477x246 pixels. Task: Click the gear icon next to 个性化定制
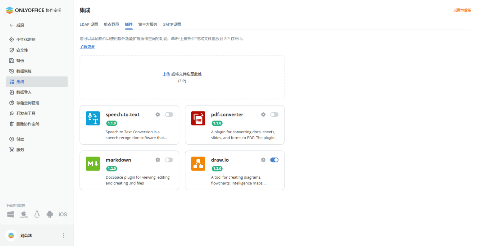coord(12,39)
